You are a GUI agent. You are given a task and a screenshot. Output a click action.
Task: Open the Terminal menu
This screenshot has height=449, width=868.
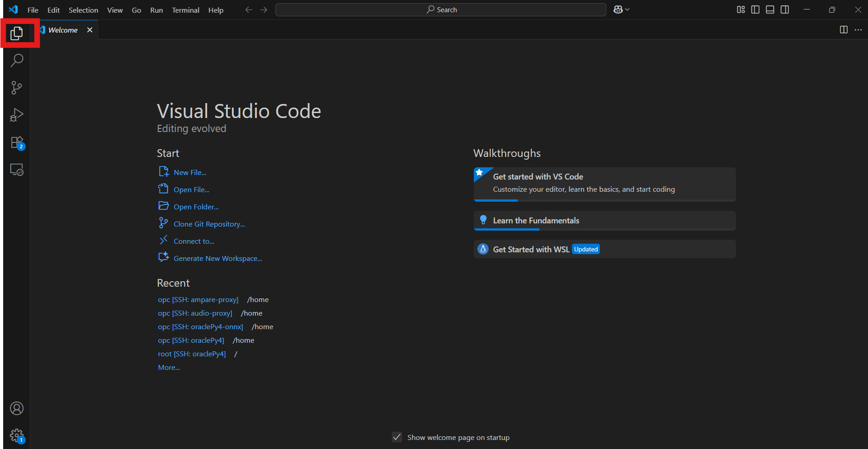pyautogui.click(x=185, y=10)
